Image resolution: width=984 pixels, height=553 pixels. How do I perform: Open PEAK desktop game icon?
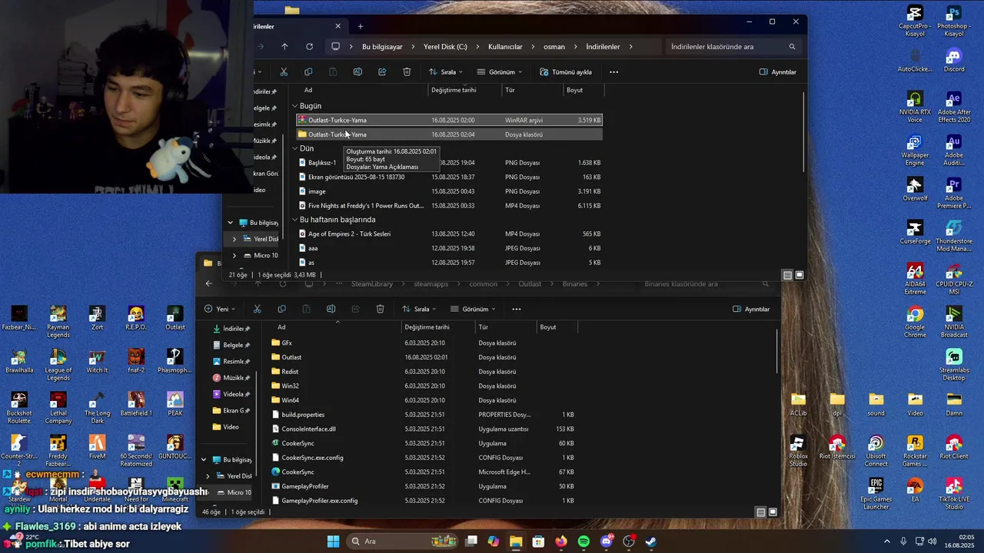(175, 405)
